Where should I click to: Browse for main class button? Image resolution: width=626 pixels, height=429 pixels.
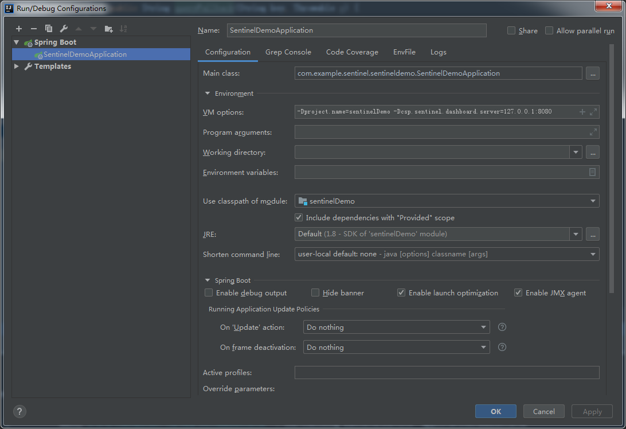click(593, 73)
